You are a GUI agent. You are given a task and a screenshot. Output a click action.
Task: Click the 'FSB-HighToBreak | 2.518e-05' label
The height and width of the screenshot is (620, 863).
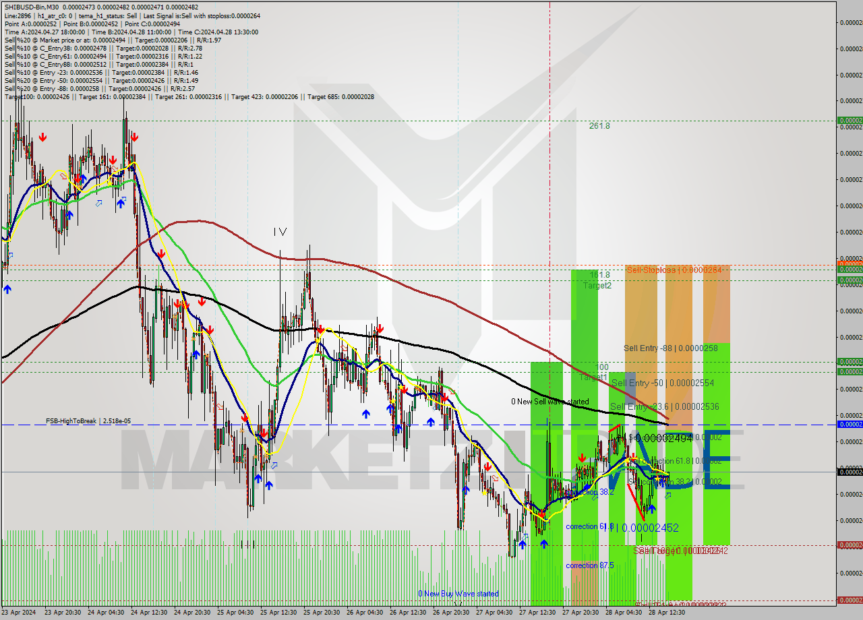point(88,421)
